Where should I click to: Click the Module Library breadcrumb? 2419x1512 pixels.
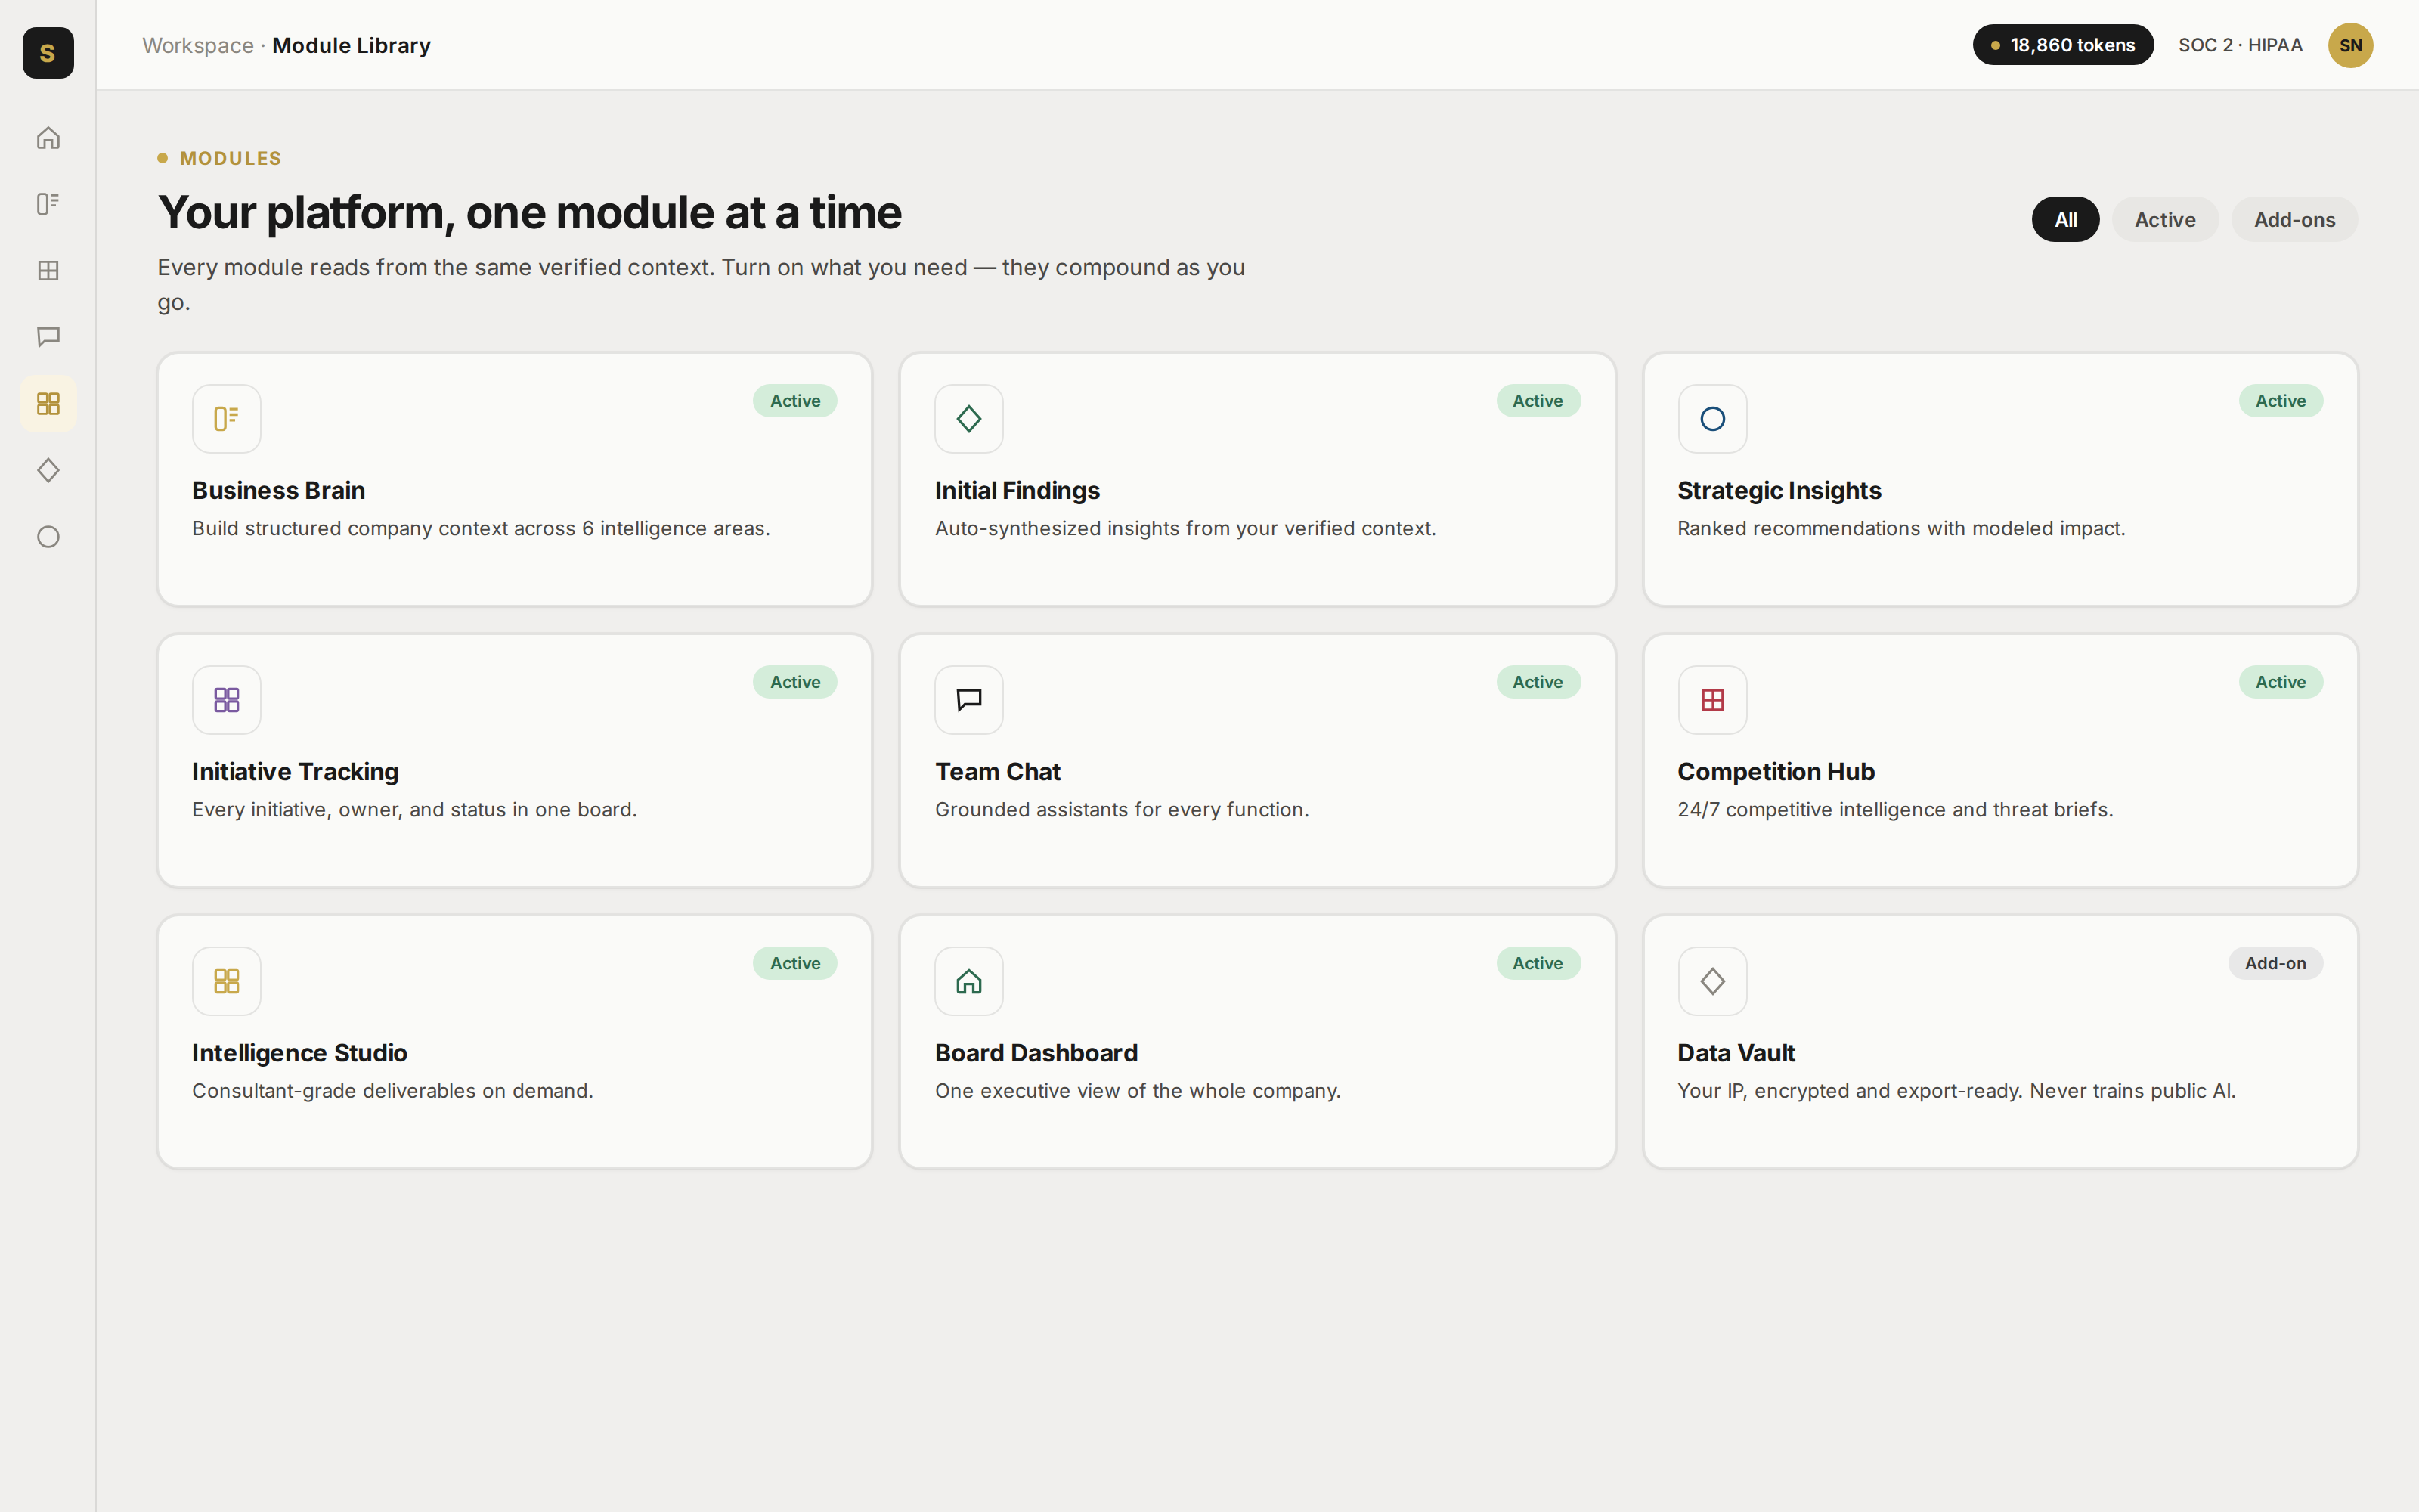(x=351, y=46)
